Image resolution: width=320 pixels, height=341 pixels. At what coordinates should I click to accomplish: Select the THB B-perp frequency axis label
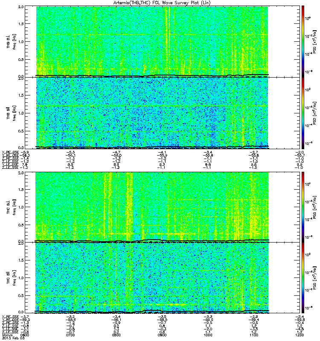(x=12, y=42)
